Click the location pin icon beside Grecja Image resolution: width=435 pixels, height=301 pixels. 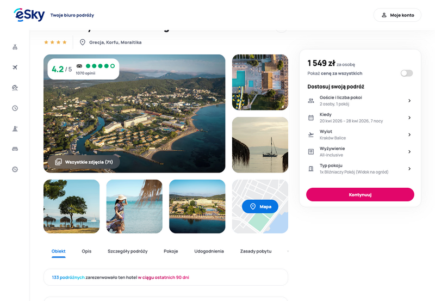pos(83,42)
